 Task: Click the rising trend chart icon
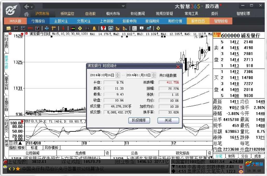pyautogui.click(x=149, y=28)
